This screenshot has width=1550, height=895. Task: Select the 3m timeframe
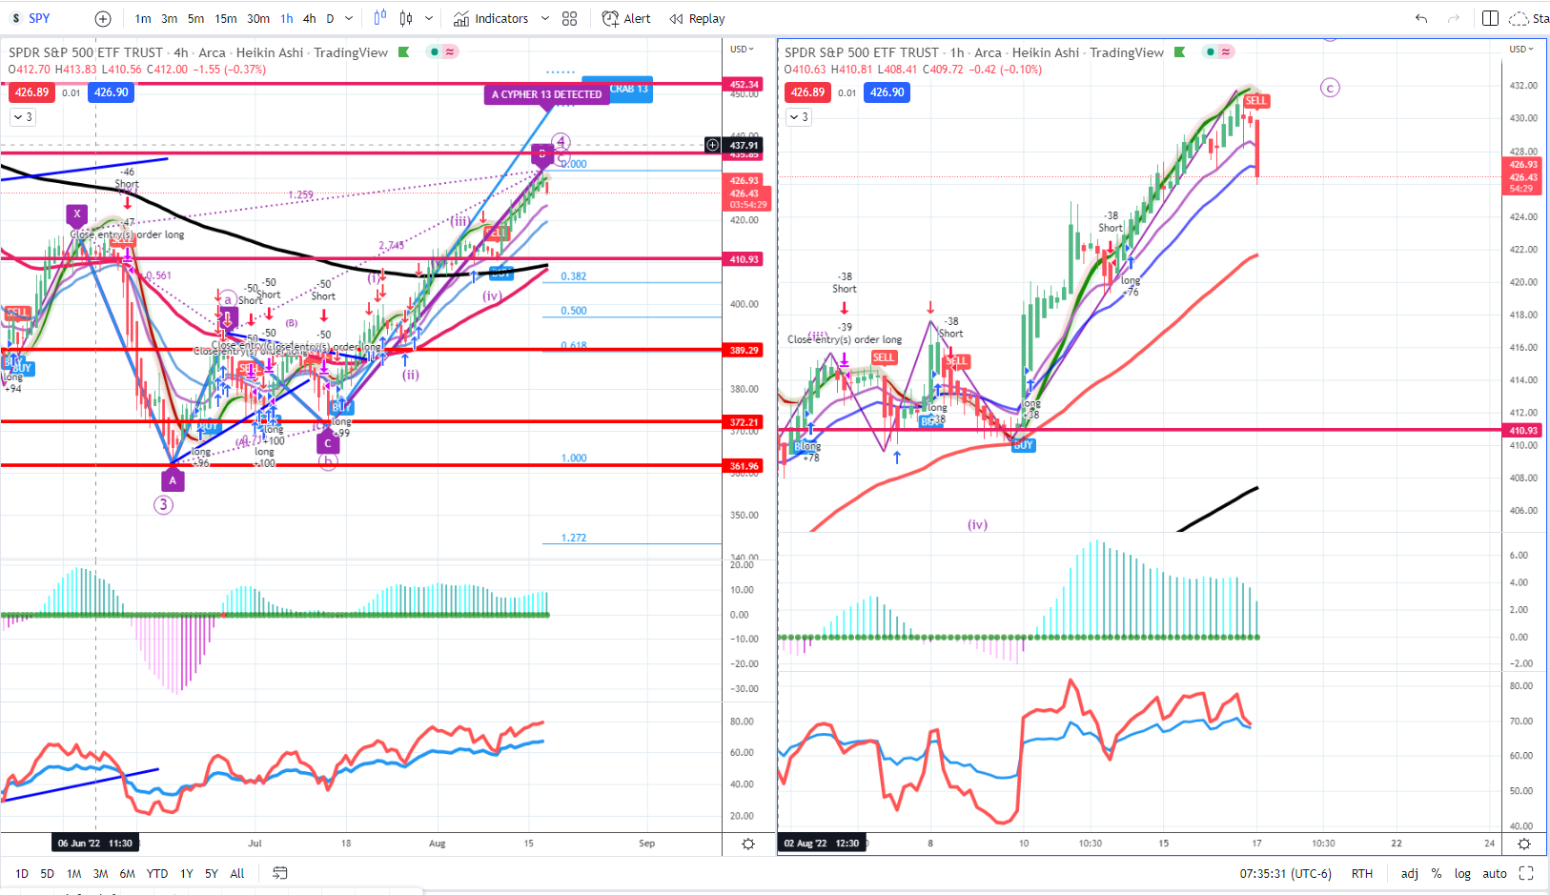[169, 18]
